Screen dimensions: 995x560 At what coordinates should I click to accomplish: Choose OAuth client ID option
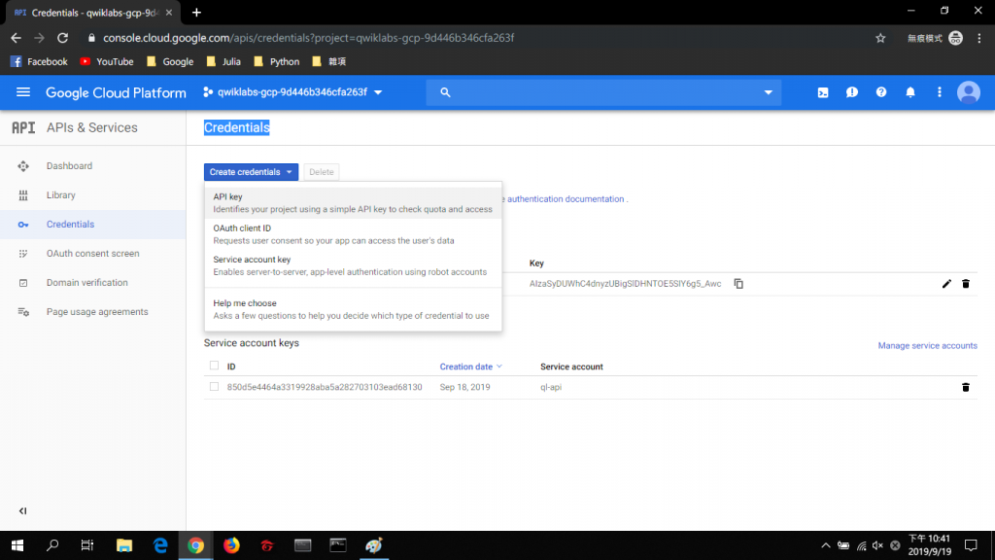(353, 234)
